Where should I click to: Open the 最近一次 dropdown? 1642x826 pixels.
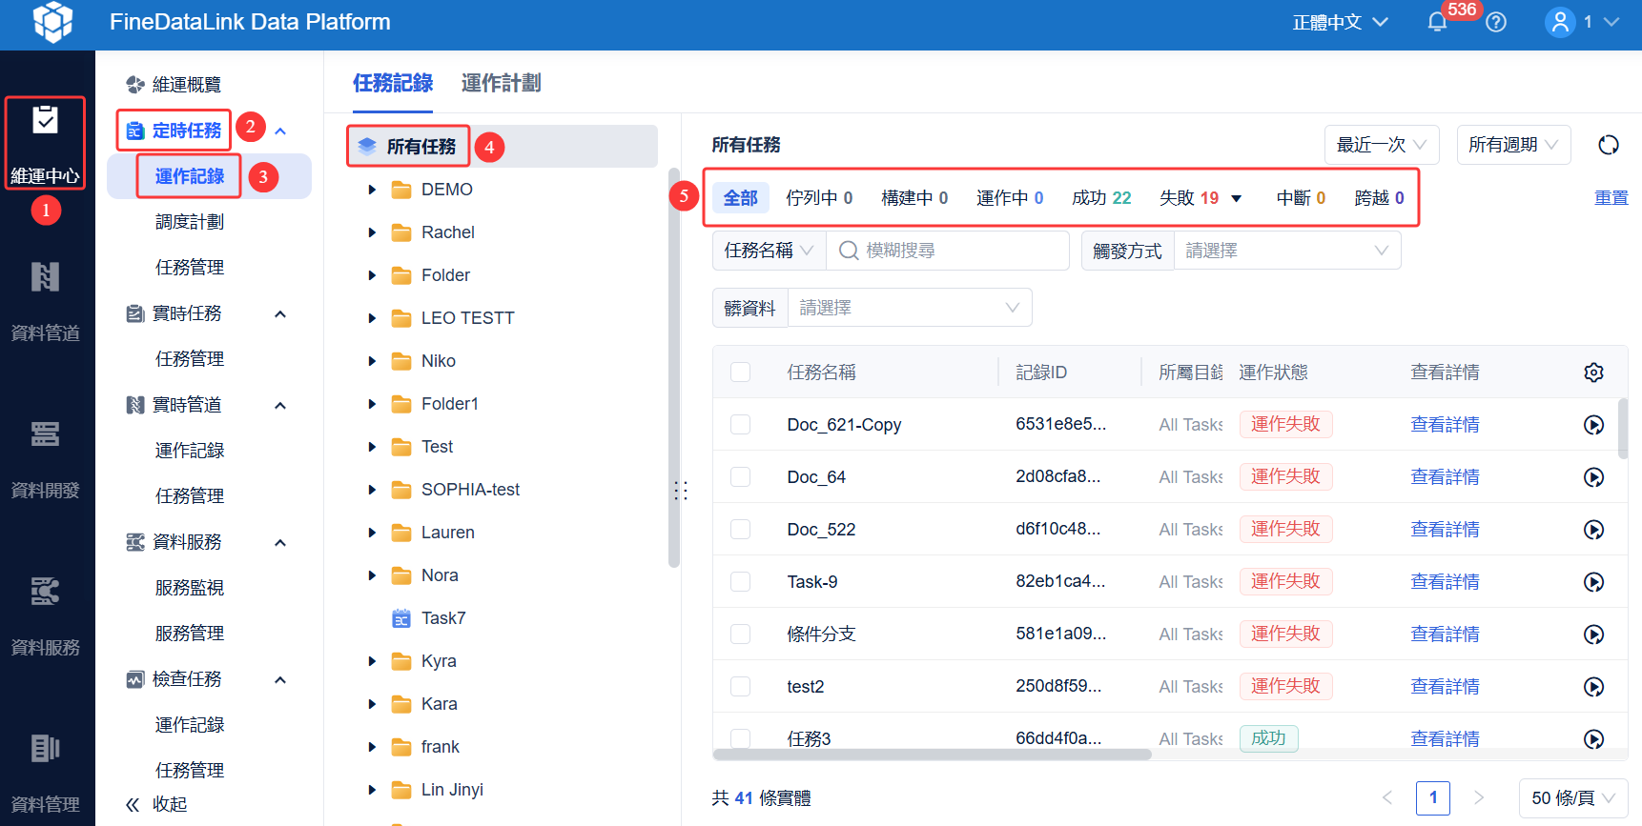[1382, 145]
